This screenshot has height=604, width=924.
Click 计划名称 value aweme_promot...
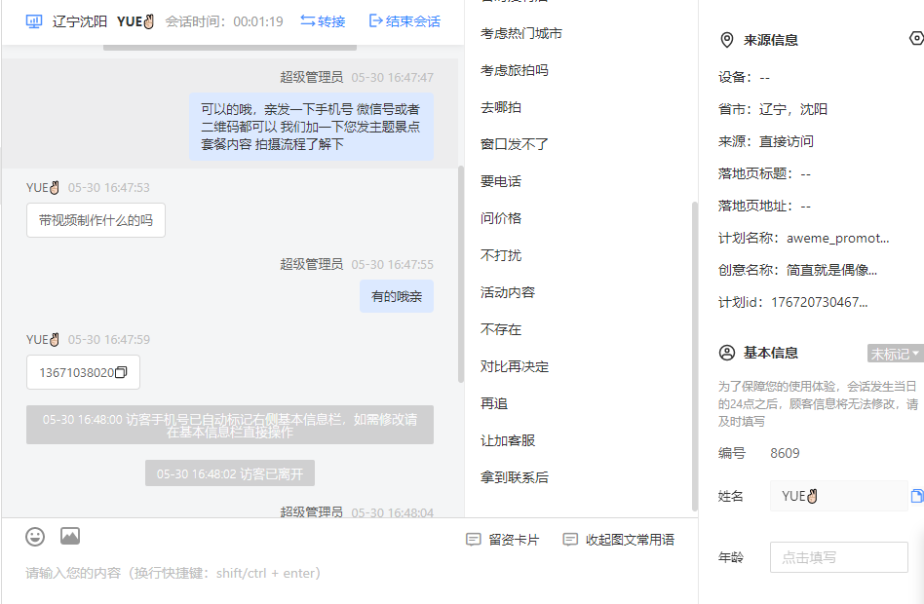point(837,238)
